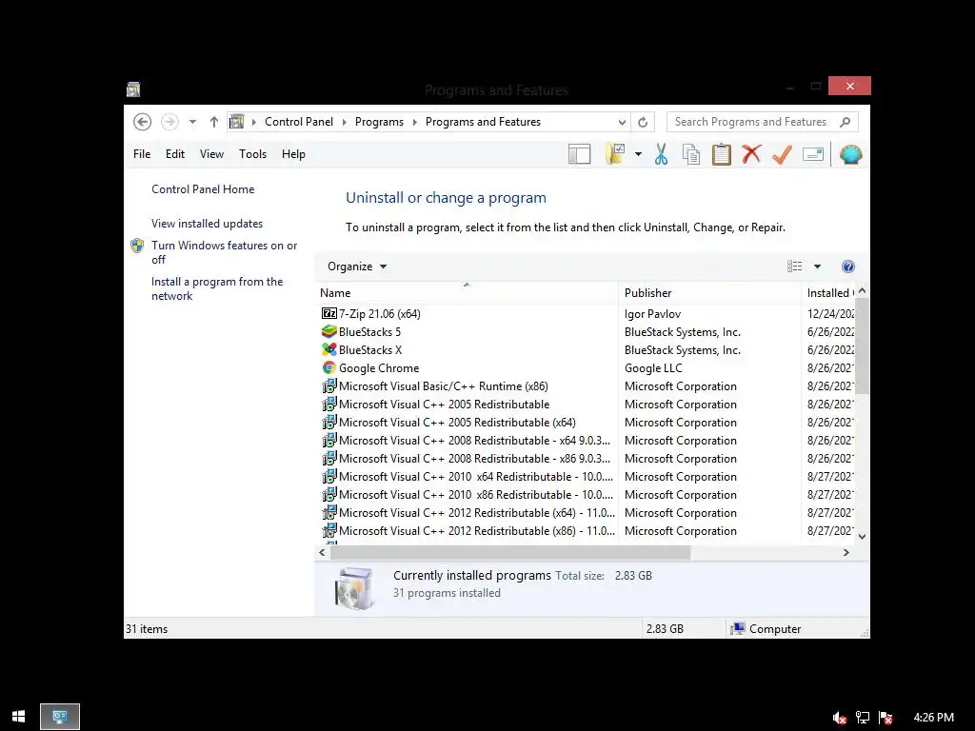975x731 pixels.
Task: Expand the chevron before Control Panel breadcrumb
Action: click(253, 122)
